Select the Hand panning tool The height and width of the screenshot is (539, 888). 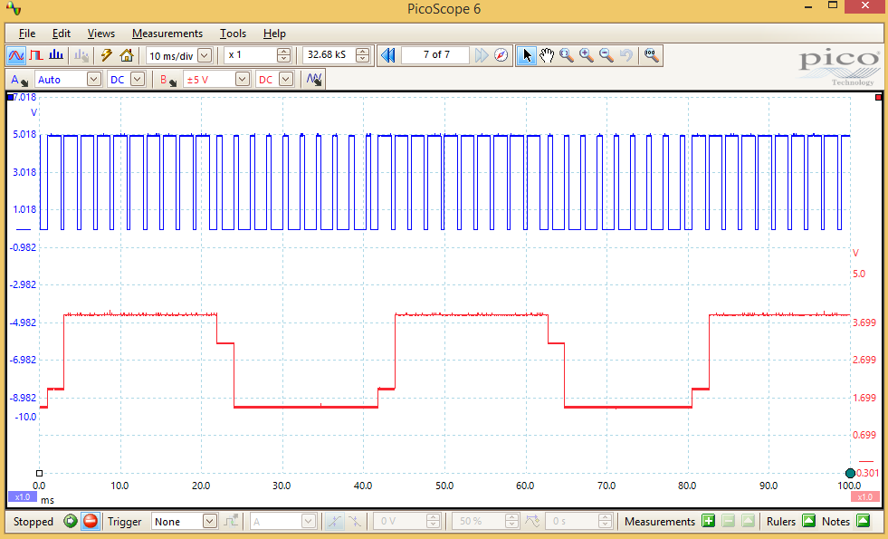click(547, 54)
